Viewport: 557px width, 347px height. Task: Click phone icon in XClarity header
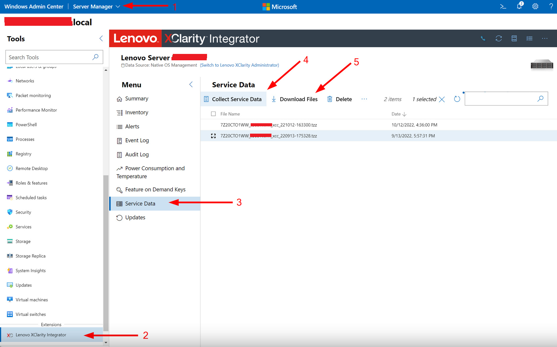pyautogui.click(x=483, y=39)
